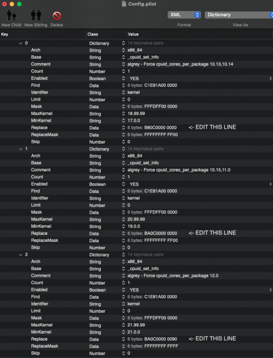Select the ReplaceMask key in item 1
Image resolution: width=273 pixels, height=358 pixels.
[x=44, y=241]
